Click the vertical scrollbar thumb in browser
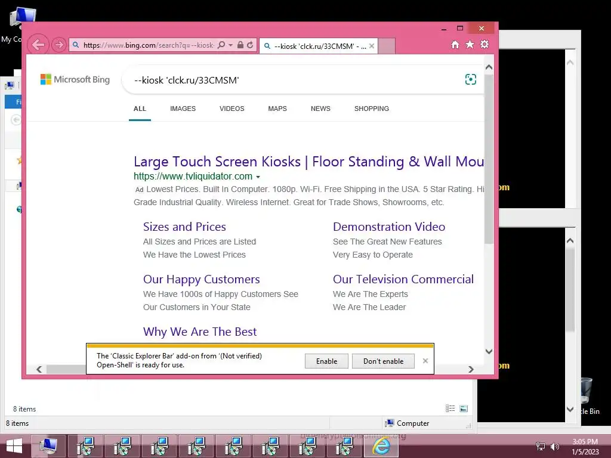 pyautogui.click(x=489, y=159)
